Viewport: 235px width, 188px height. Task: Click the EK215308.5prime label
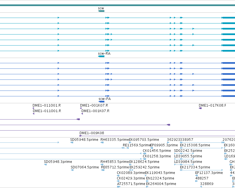(195, 145)
